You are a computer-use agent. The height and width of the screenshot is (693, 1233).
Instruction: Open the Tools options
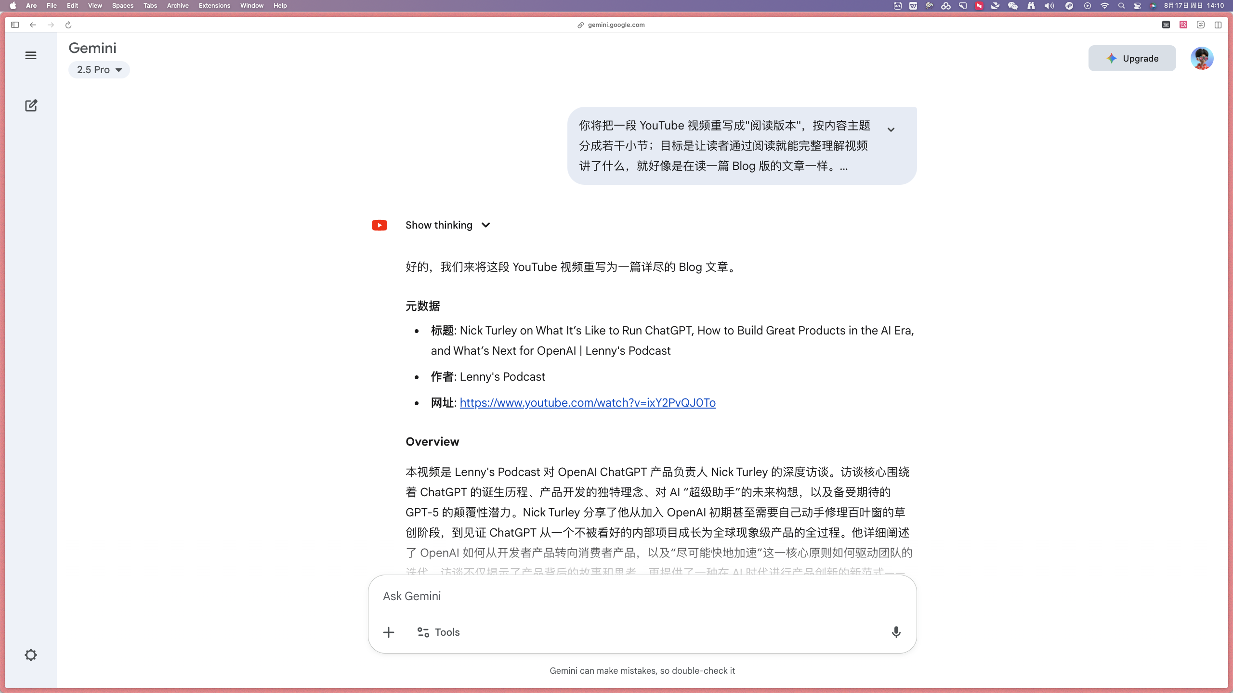[438, 632]
